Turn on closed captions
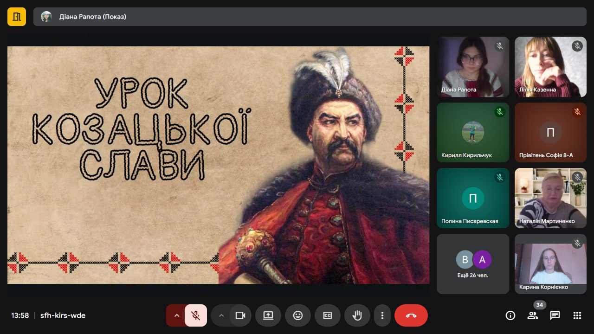Viewport: 594px width, 334px height. (x=328, y=315)
